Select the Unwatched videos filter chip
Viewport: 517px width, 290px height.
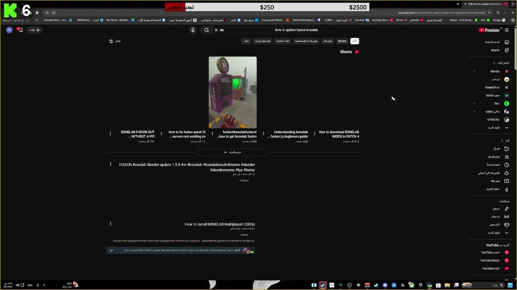click(x=306, y=41)
